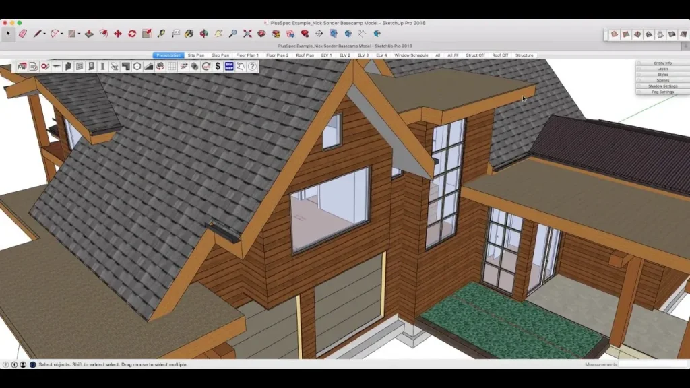Switch to the Site Plan scene tab
Screen dimensions: 690x388
(196, 55)
